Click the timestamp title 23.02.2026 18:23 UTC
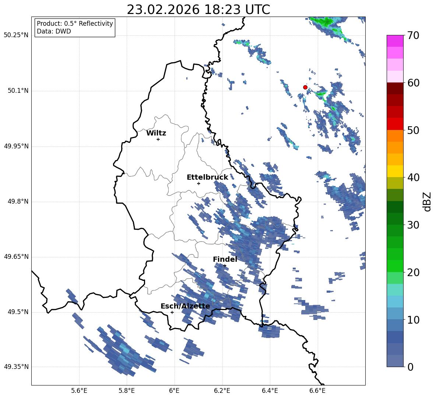The image size is (436, 398). click(198, 10)
